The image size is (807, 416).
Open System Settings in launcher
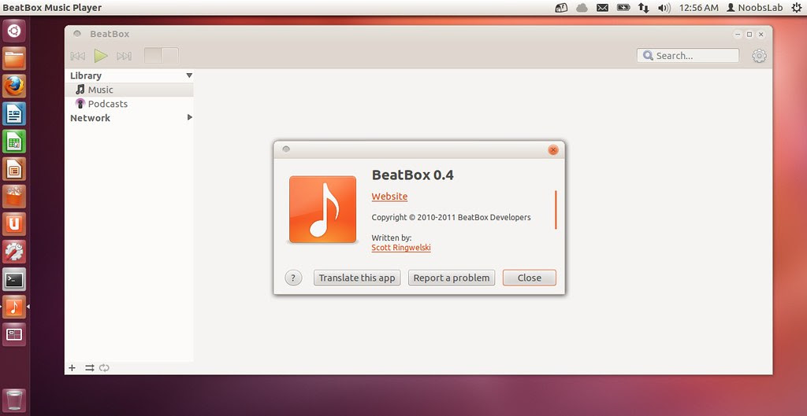coord(14,252)
